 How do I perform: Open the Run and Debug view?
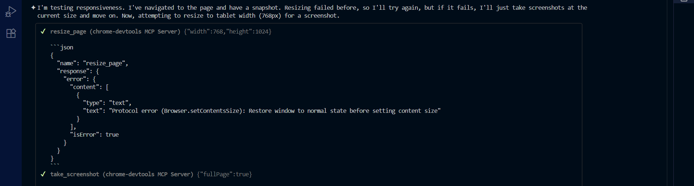(x=11, y=12)
